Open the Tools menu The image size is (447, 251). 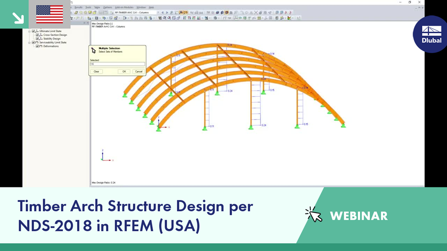(88, 7)
